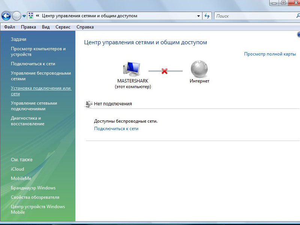
Task: Open Управление сетевыми подключениями
Action: click(34, 106)
